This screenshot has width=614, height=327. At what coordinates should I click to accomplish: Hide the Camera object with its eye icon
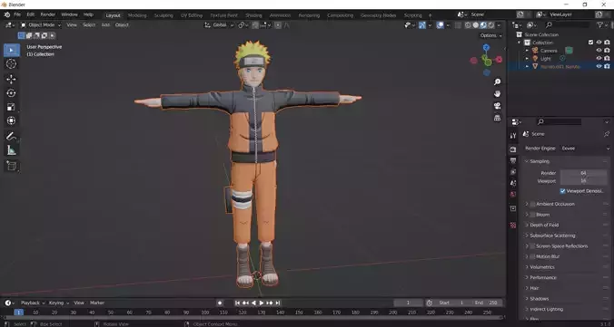(599, 51)
